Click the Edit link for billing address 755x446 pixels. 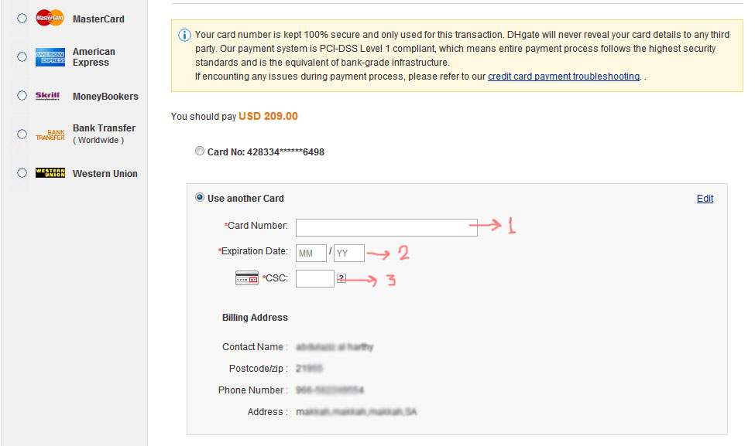pos(705,199)
